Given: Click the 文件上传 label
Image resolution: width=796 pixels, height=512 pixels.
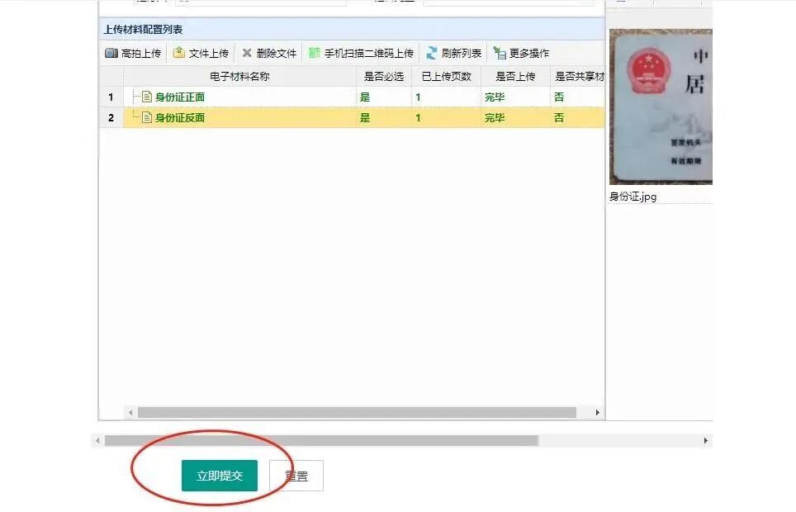Looking at the screenshot, I should (x=209, y=54).
